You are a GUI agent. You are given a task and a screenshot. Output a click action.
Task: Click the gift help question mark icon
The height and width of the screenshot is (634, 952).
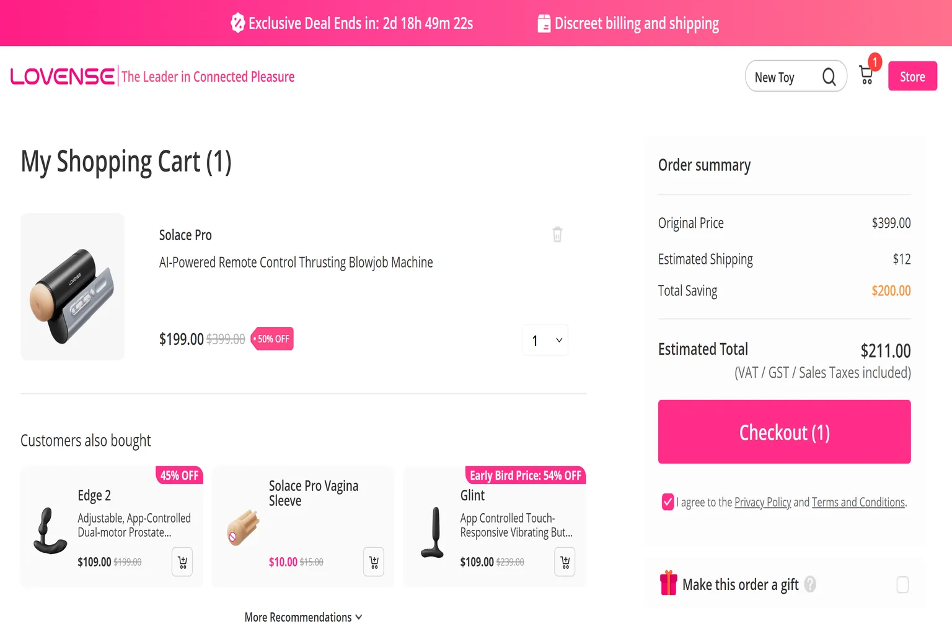810,584
